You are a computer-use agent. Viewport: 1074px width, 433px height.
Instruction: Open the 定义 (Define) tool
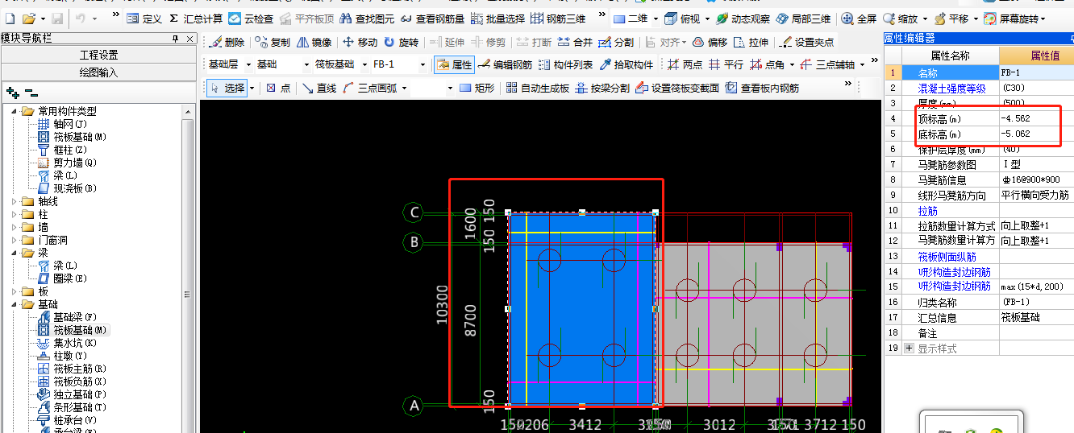tap(144, 19)
